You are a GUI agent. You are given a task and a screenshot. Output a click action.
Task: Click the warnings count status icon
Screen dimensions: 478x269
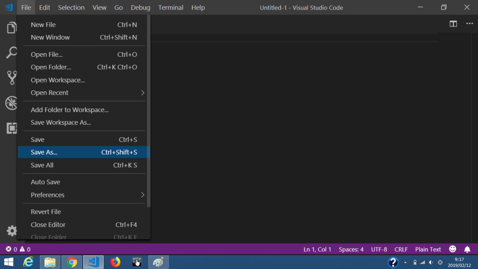point(25,249)
